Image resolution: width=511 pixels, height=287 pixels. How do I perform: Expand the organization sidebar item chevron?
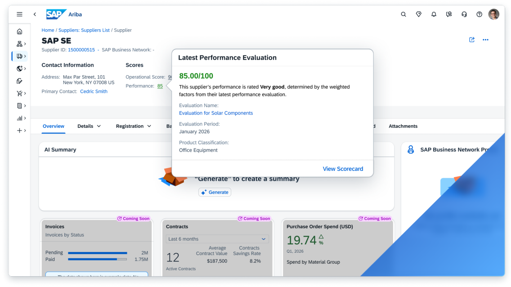25,44
